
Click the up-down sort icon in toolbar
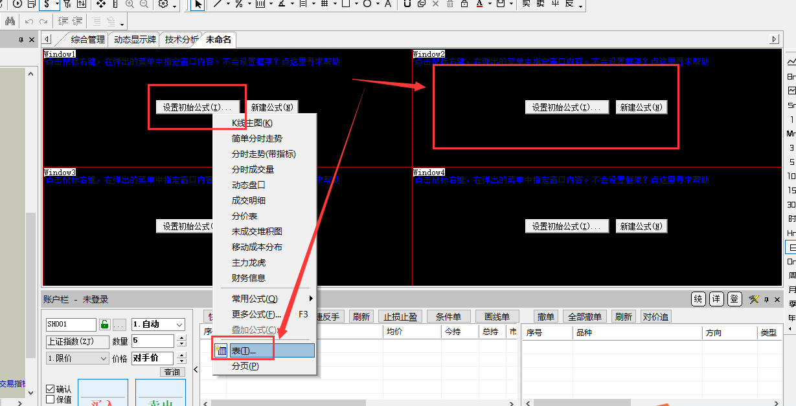(81, 4)
